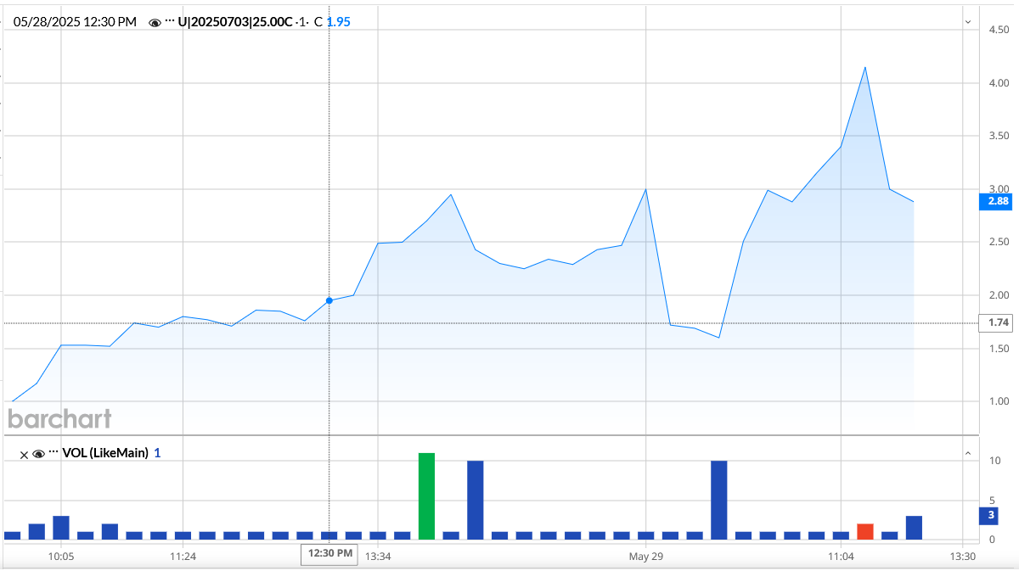Open the VOL indicator's three-dot menu
Image resolution: width=1019 pixels, height=571 pixels.
click(53, 454)
